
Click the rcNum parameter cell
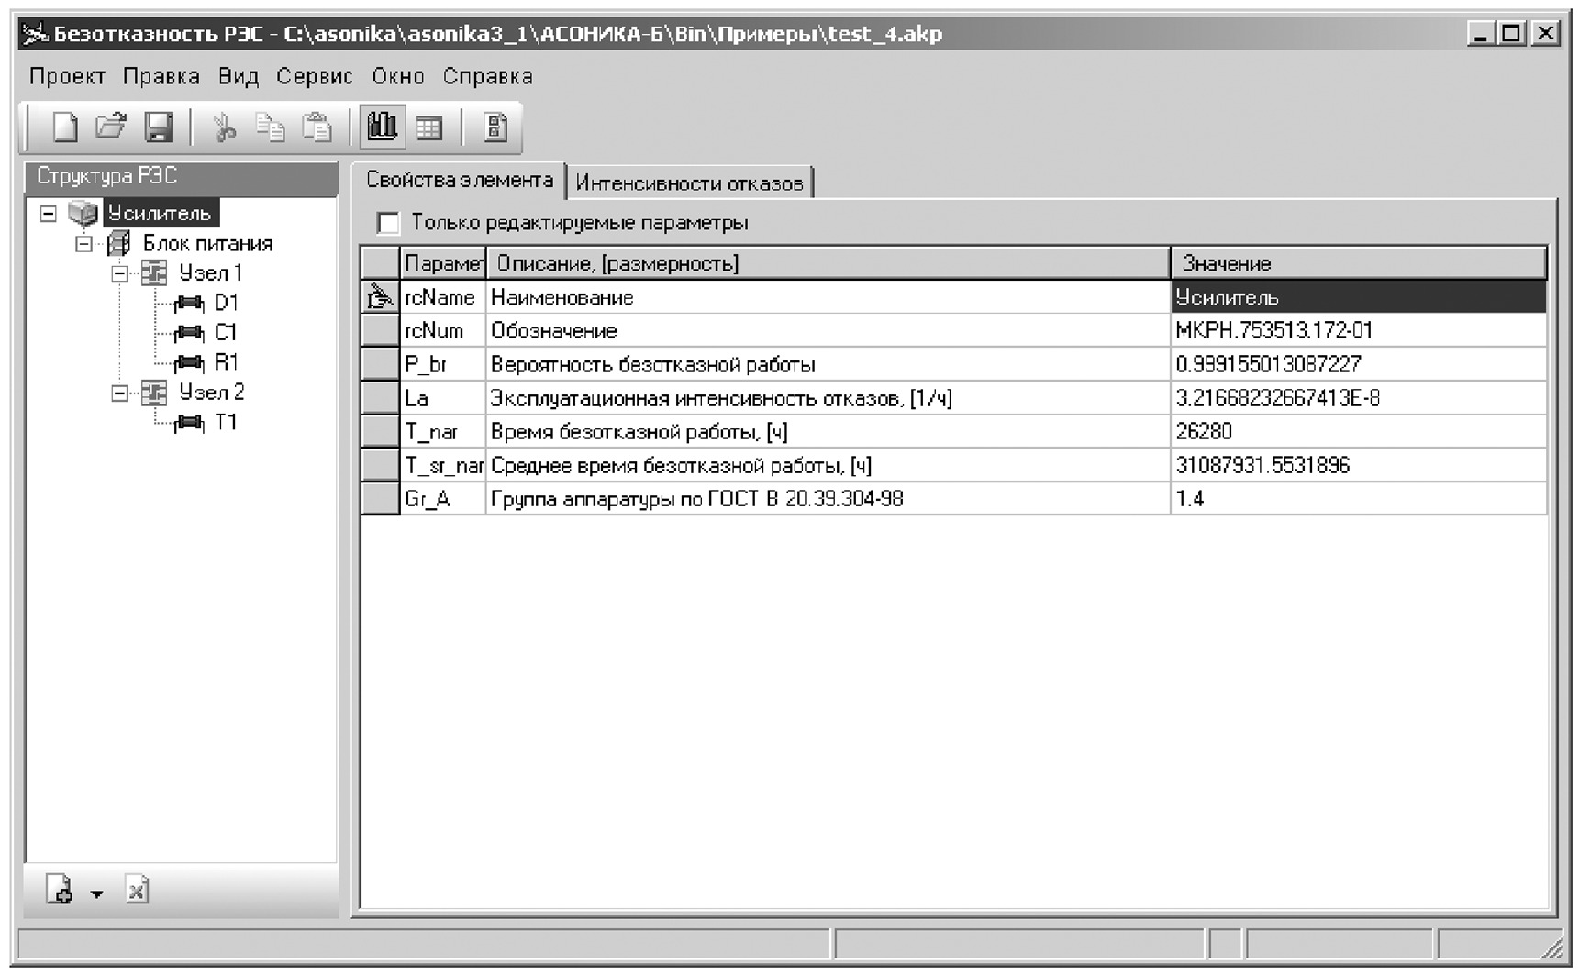tap(443, 330)
